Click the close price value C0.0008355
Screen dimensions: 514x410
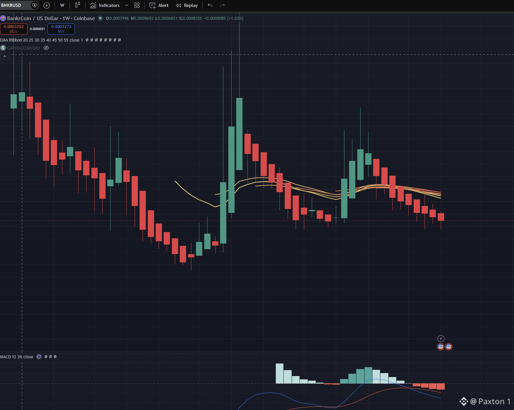190,18
